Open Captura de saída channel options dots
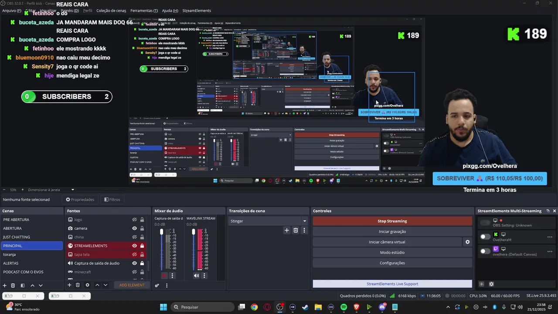 pos(172,276)
